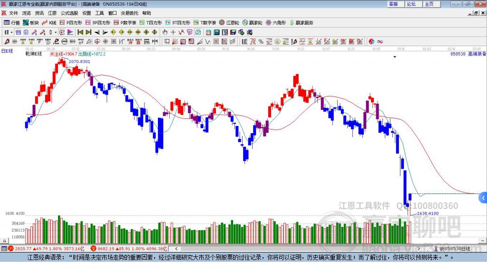Select the hand pan tool
487x262 pixels.
[x=165, y=32]
